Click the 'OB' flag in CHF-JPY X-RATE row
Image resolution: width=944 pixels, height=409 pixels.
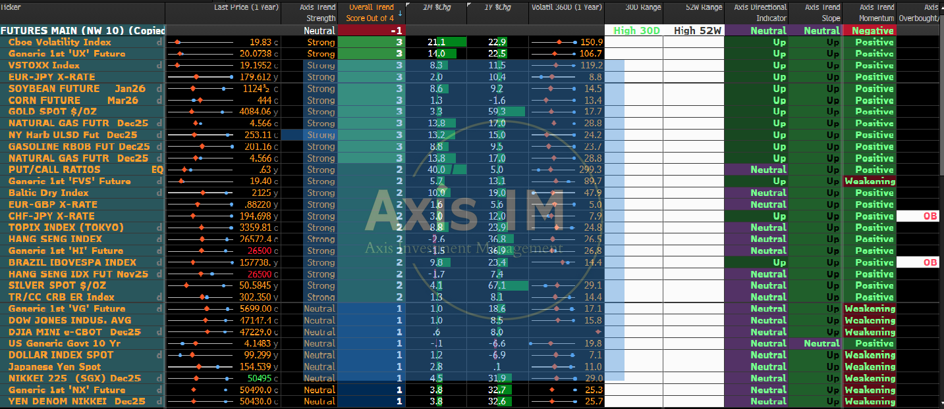pos(930,216)
